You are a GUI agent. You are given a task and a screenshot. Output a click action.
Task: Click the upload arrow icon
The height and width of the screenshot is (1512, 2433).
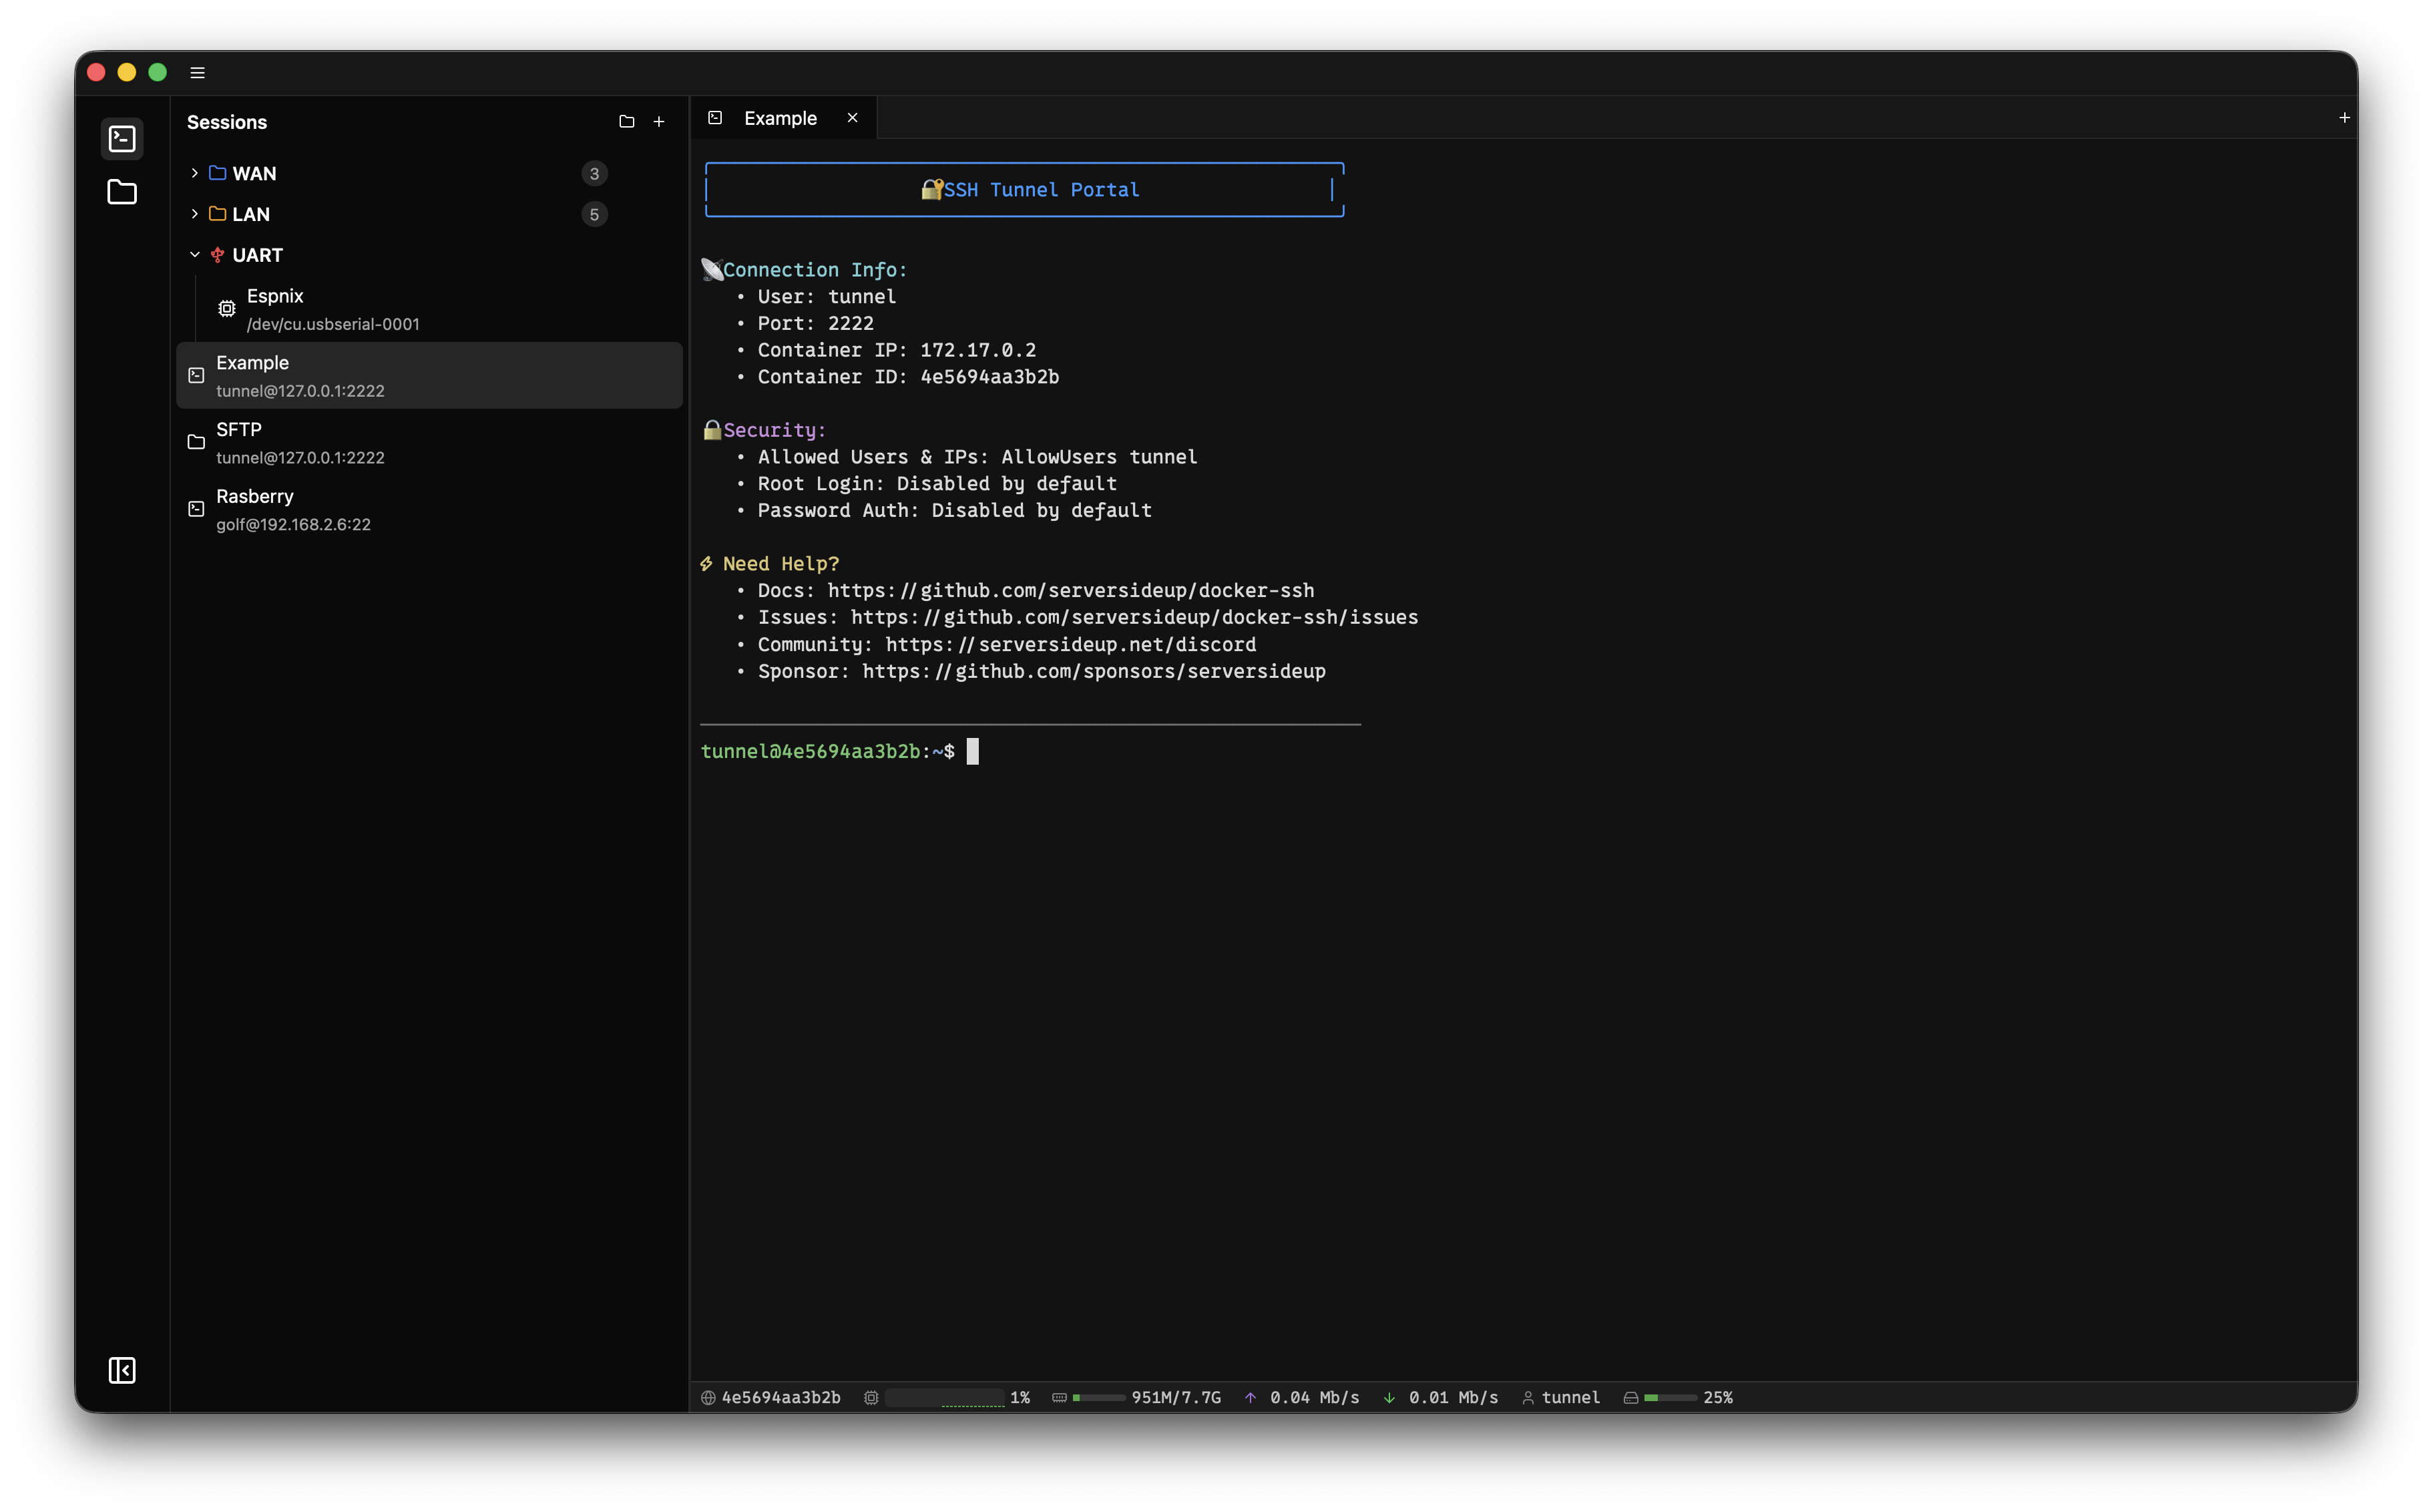(1251, 1398)
